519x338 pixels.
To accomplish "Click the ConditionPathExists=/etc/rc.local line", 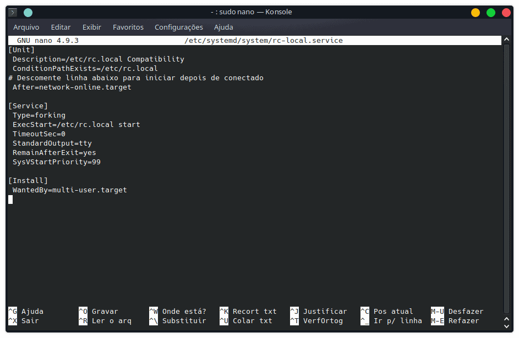I will [85, 68].
